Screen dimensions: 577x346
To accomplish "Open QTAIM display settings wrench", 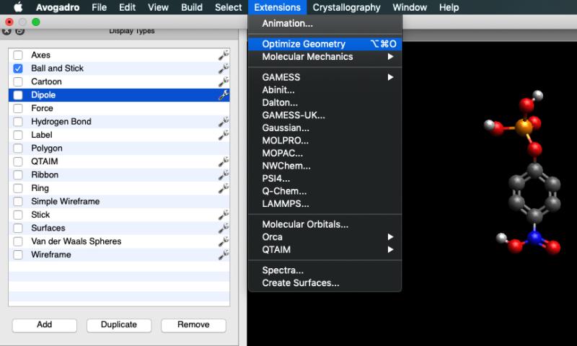I will tap(224, 161).
